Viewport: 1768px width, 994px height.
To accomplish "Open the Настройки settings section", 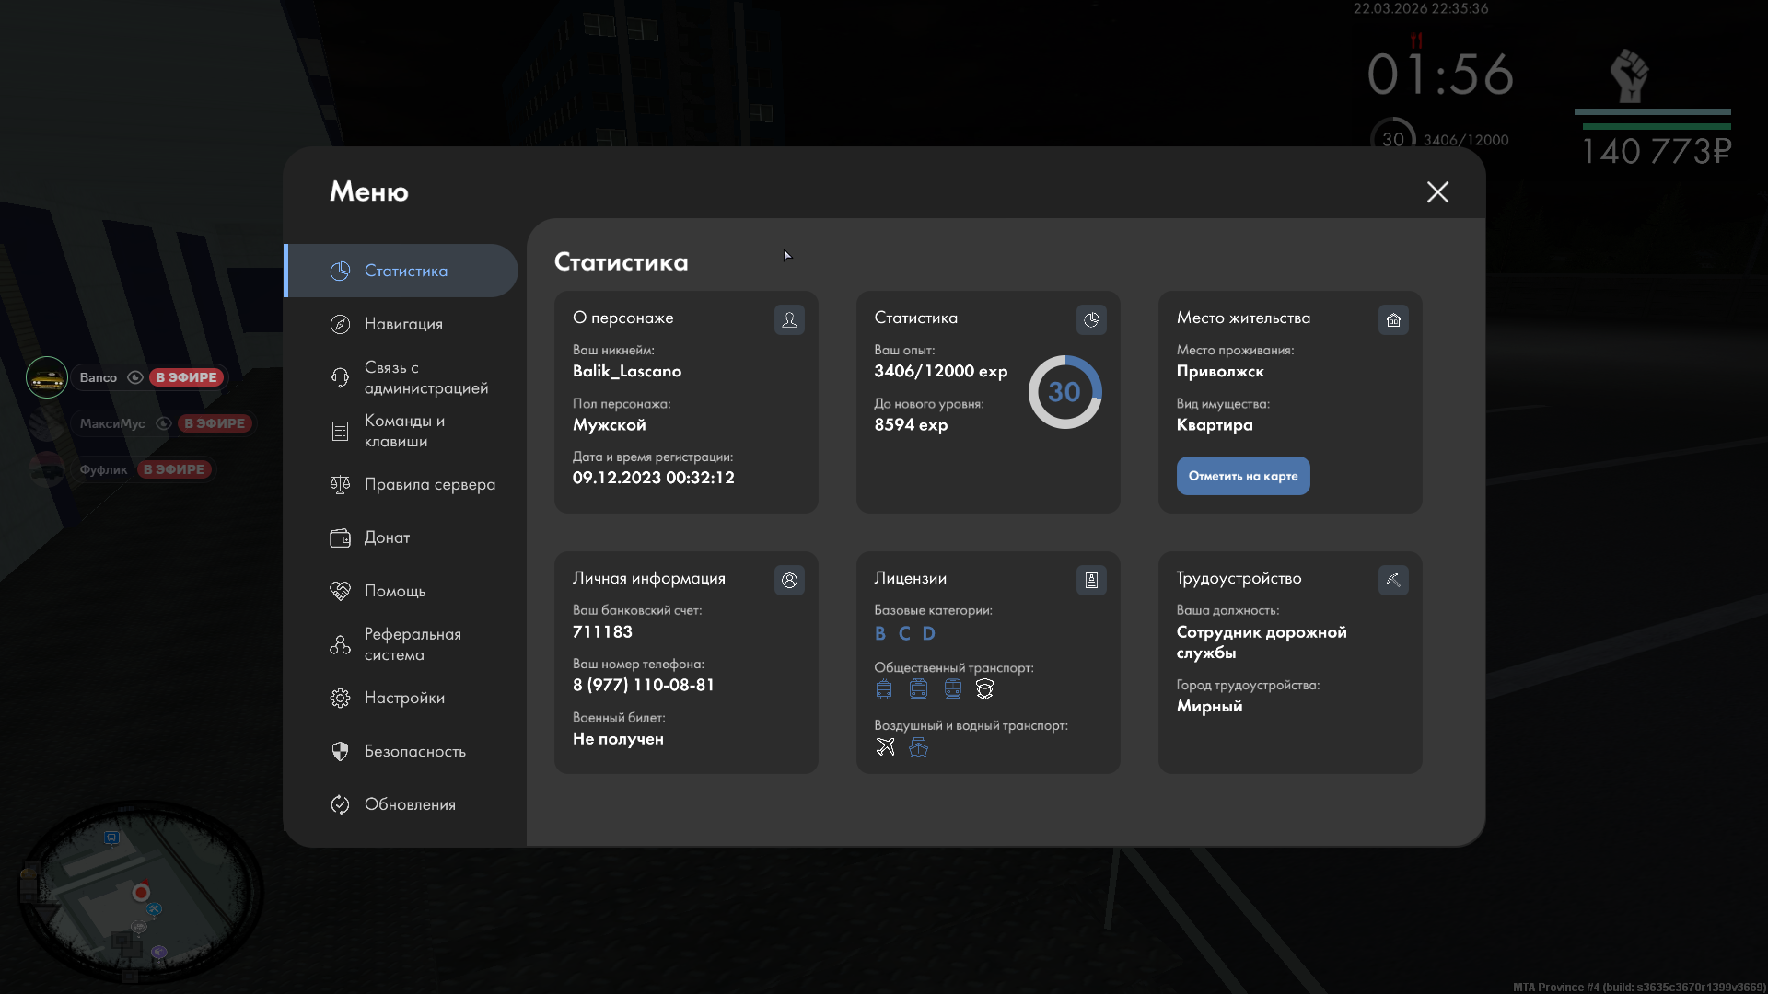I will 402,698.
